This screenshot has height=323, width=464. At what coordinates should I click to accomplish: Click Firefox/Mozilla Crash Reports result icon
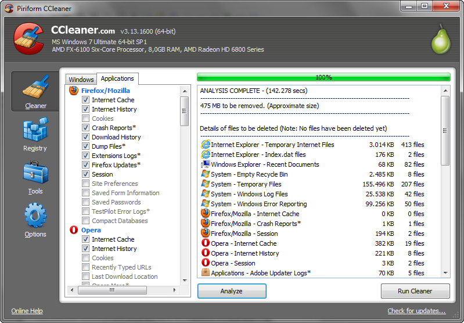pos(206,224)
